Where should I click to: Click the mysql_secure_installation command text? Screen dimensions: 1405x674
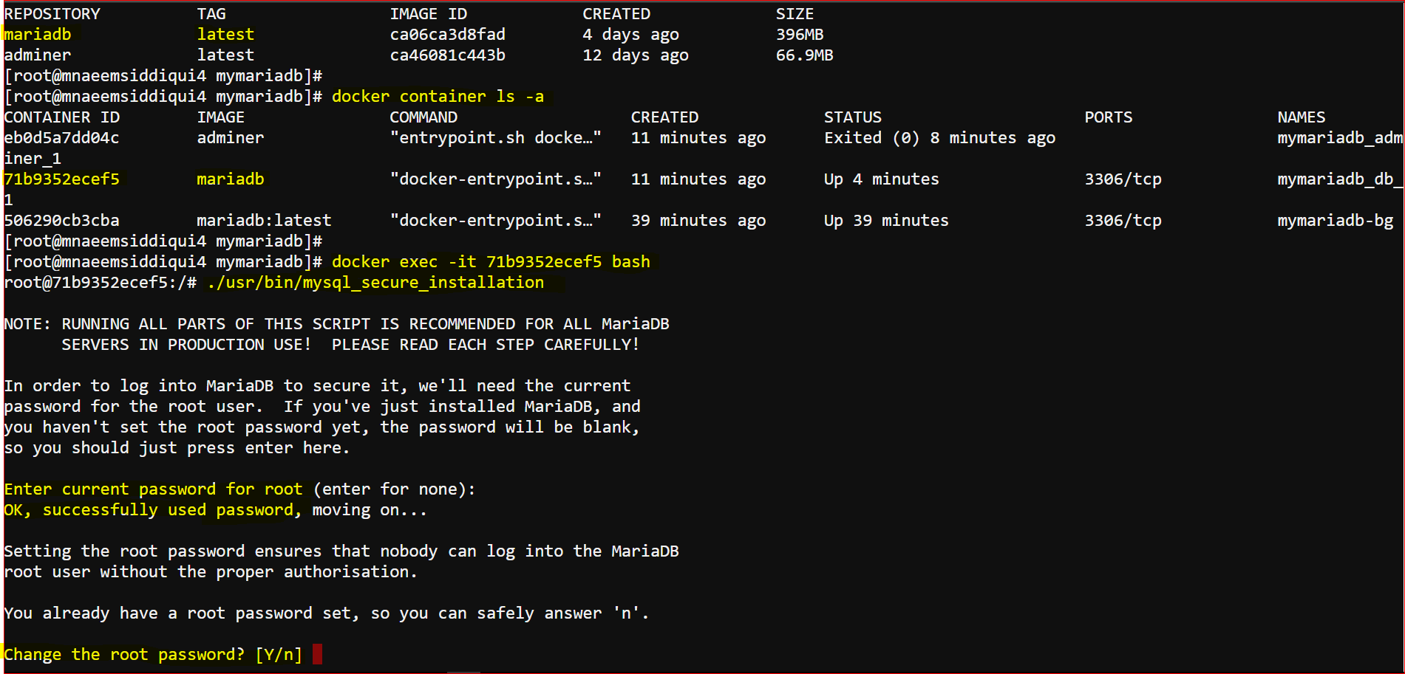tap(375, 282)
